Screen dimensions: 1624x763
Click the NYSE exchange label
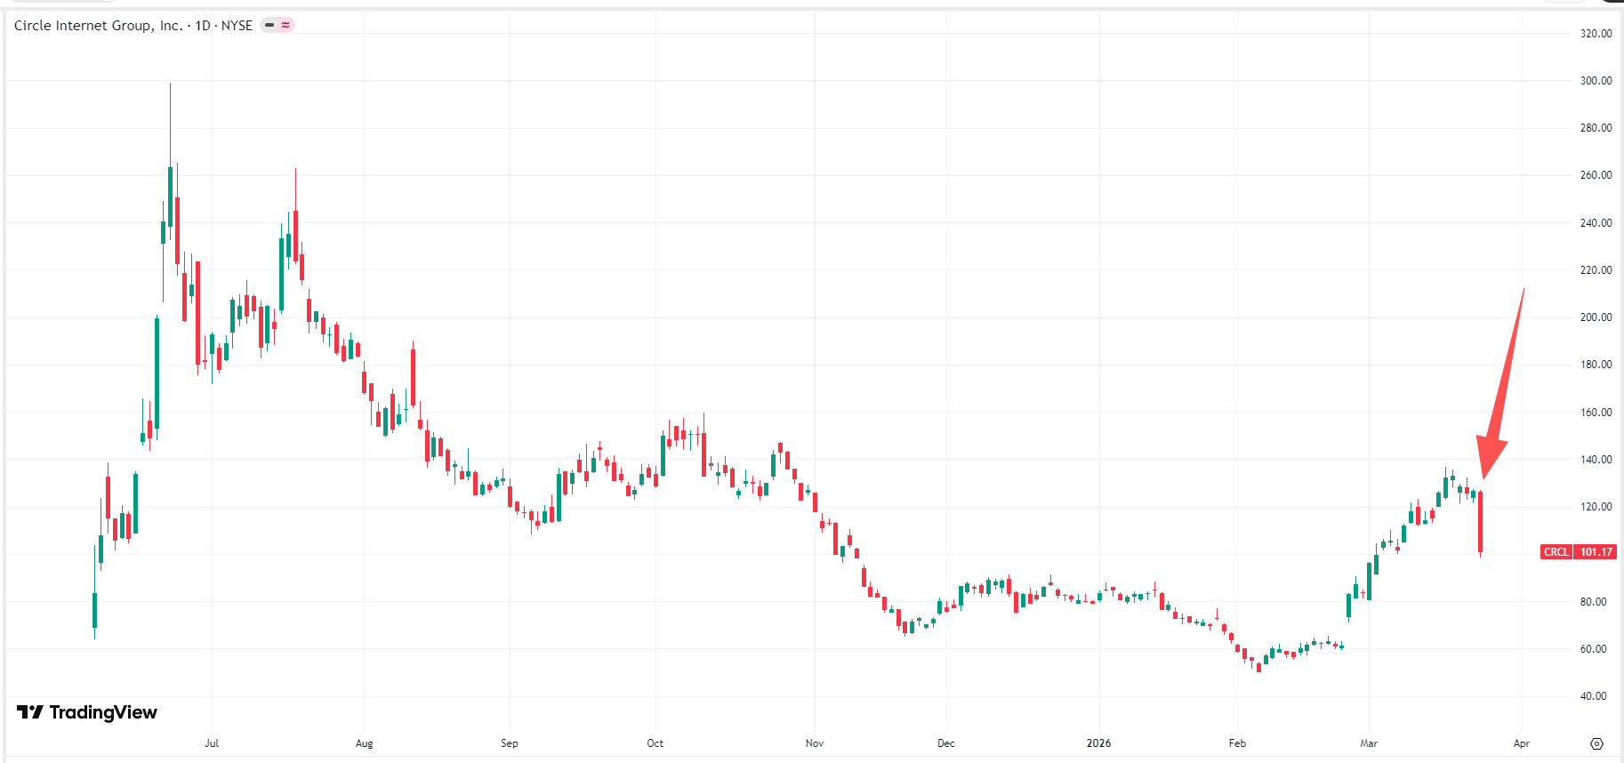pyautogui.click(x=237, y=26)
